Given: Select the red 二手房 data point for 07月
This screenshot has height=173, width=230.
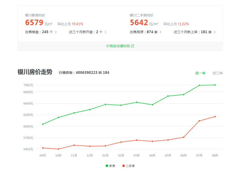Looking at the screenshot, I should [199, 121].
